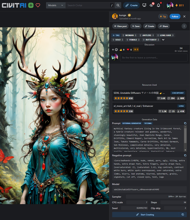Follow the user kunge
The width and height of the screenshot is (190, 220).
175,17
